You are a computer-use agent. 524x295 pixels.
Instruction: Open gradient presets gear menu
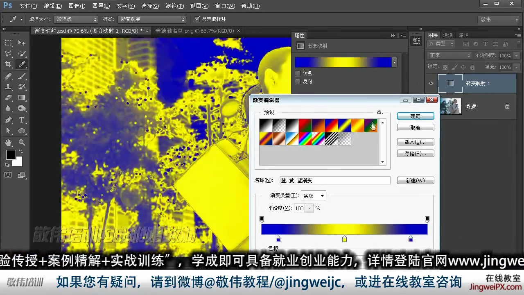pos(379,112)
